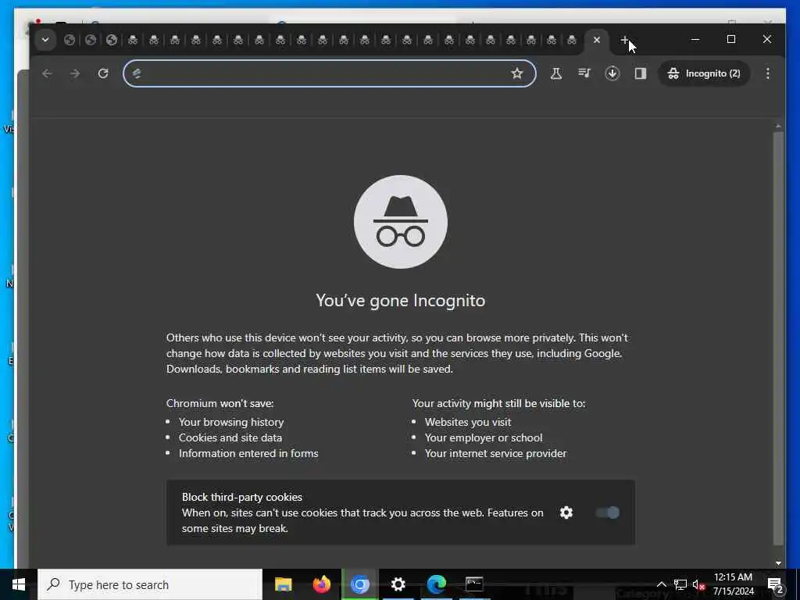Click the Incognito (2) profile button
This screenshot has height=600, width=800.
(x=704, y=73)
